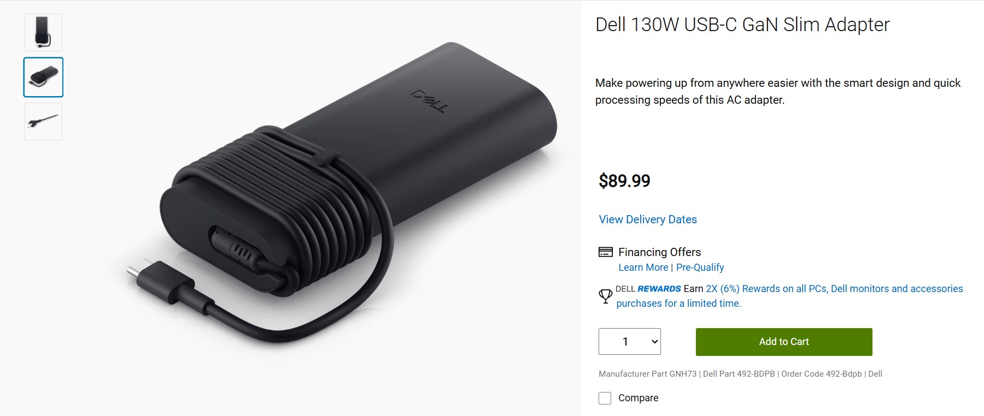
Task: Click the Compare label text
Action: (x=637, y=398)
